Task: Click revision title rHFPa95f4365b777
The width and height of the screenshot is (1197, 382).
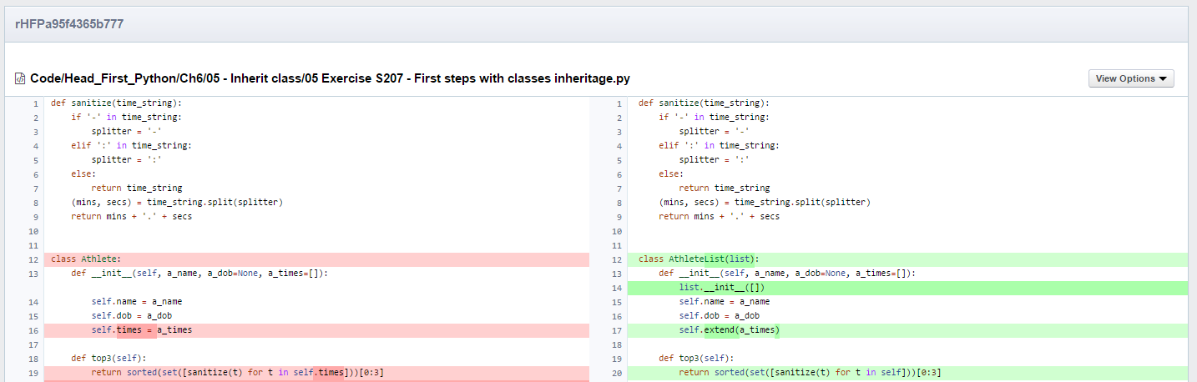Action: pos(69,24)
